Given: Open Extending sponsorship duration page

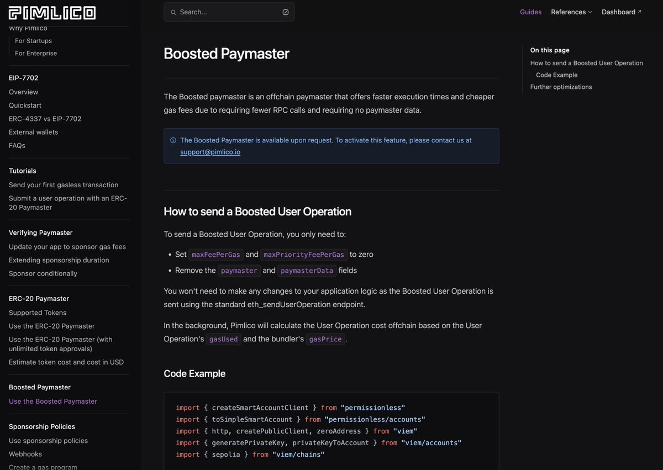Looking at the screenshot, I should click(x=59, y=260).
